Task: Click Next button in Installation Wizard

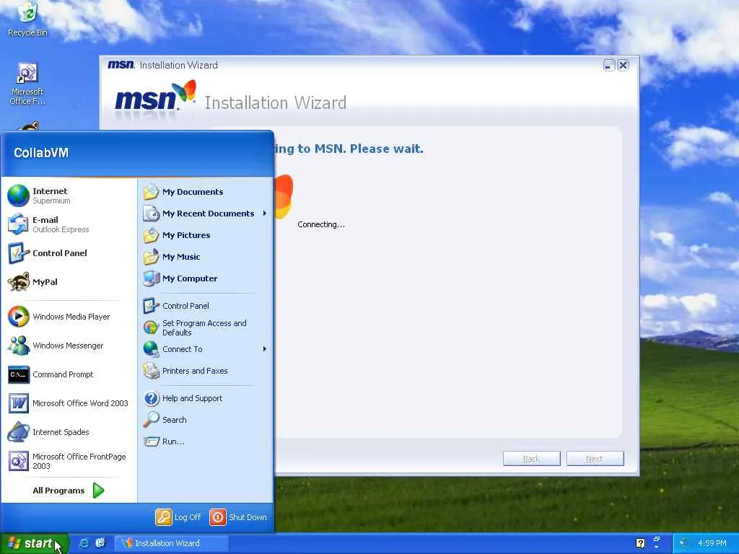Action: click(595, 458)
